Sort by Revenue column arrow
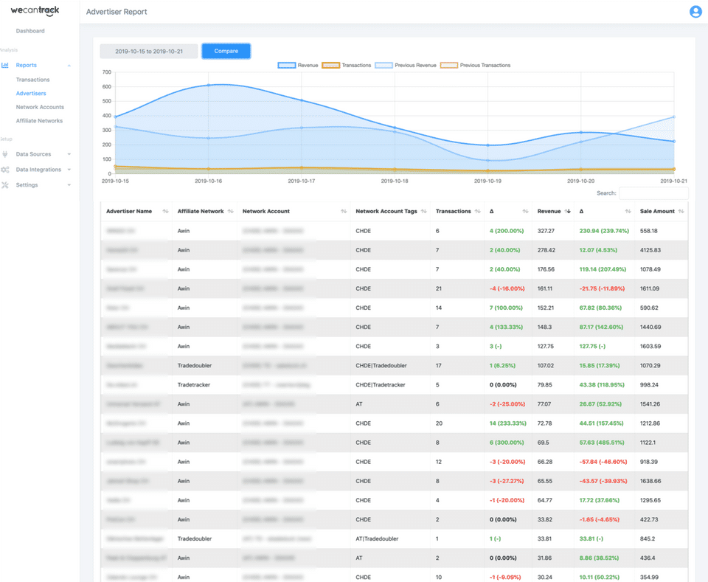 (568, 211)
